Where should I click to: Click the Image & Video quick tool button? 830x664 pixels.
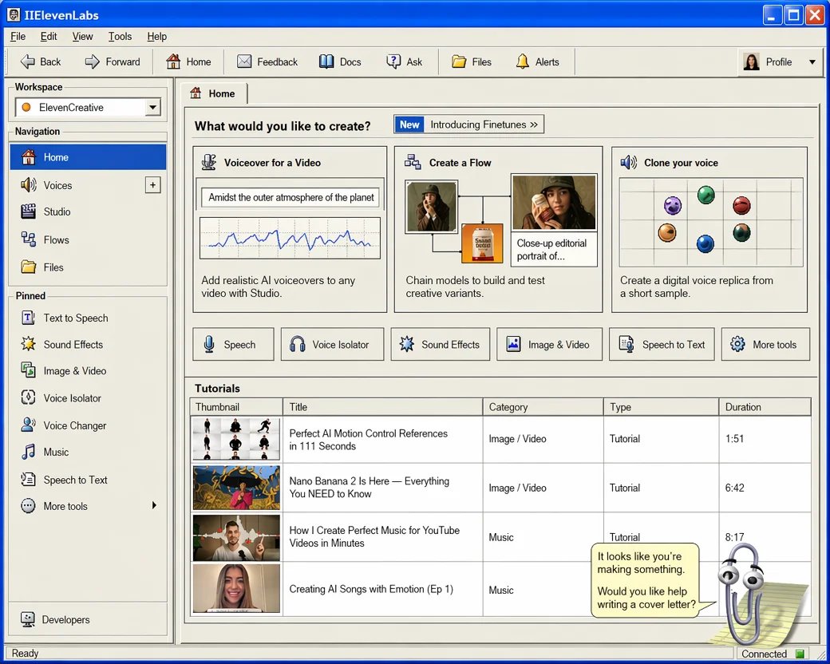point(549,345)
